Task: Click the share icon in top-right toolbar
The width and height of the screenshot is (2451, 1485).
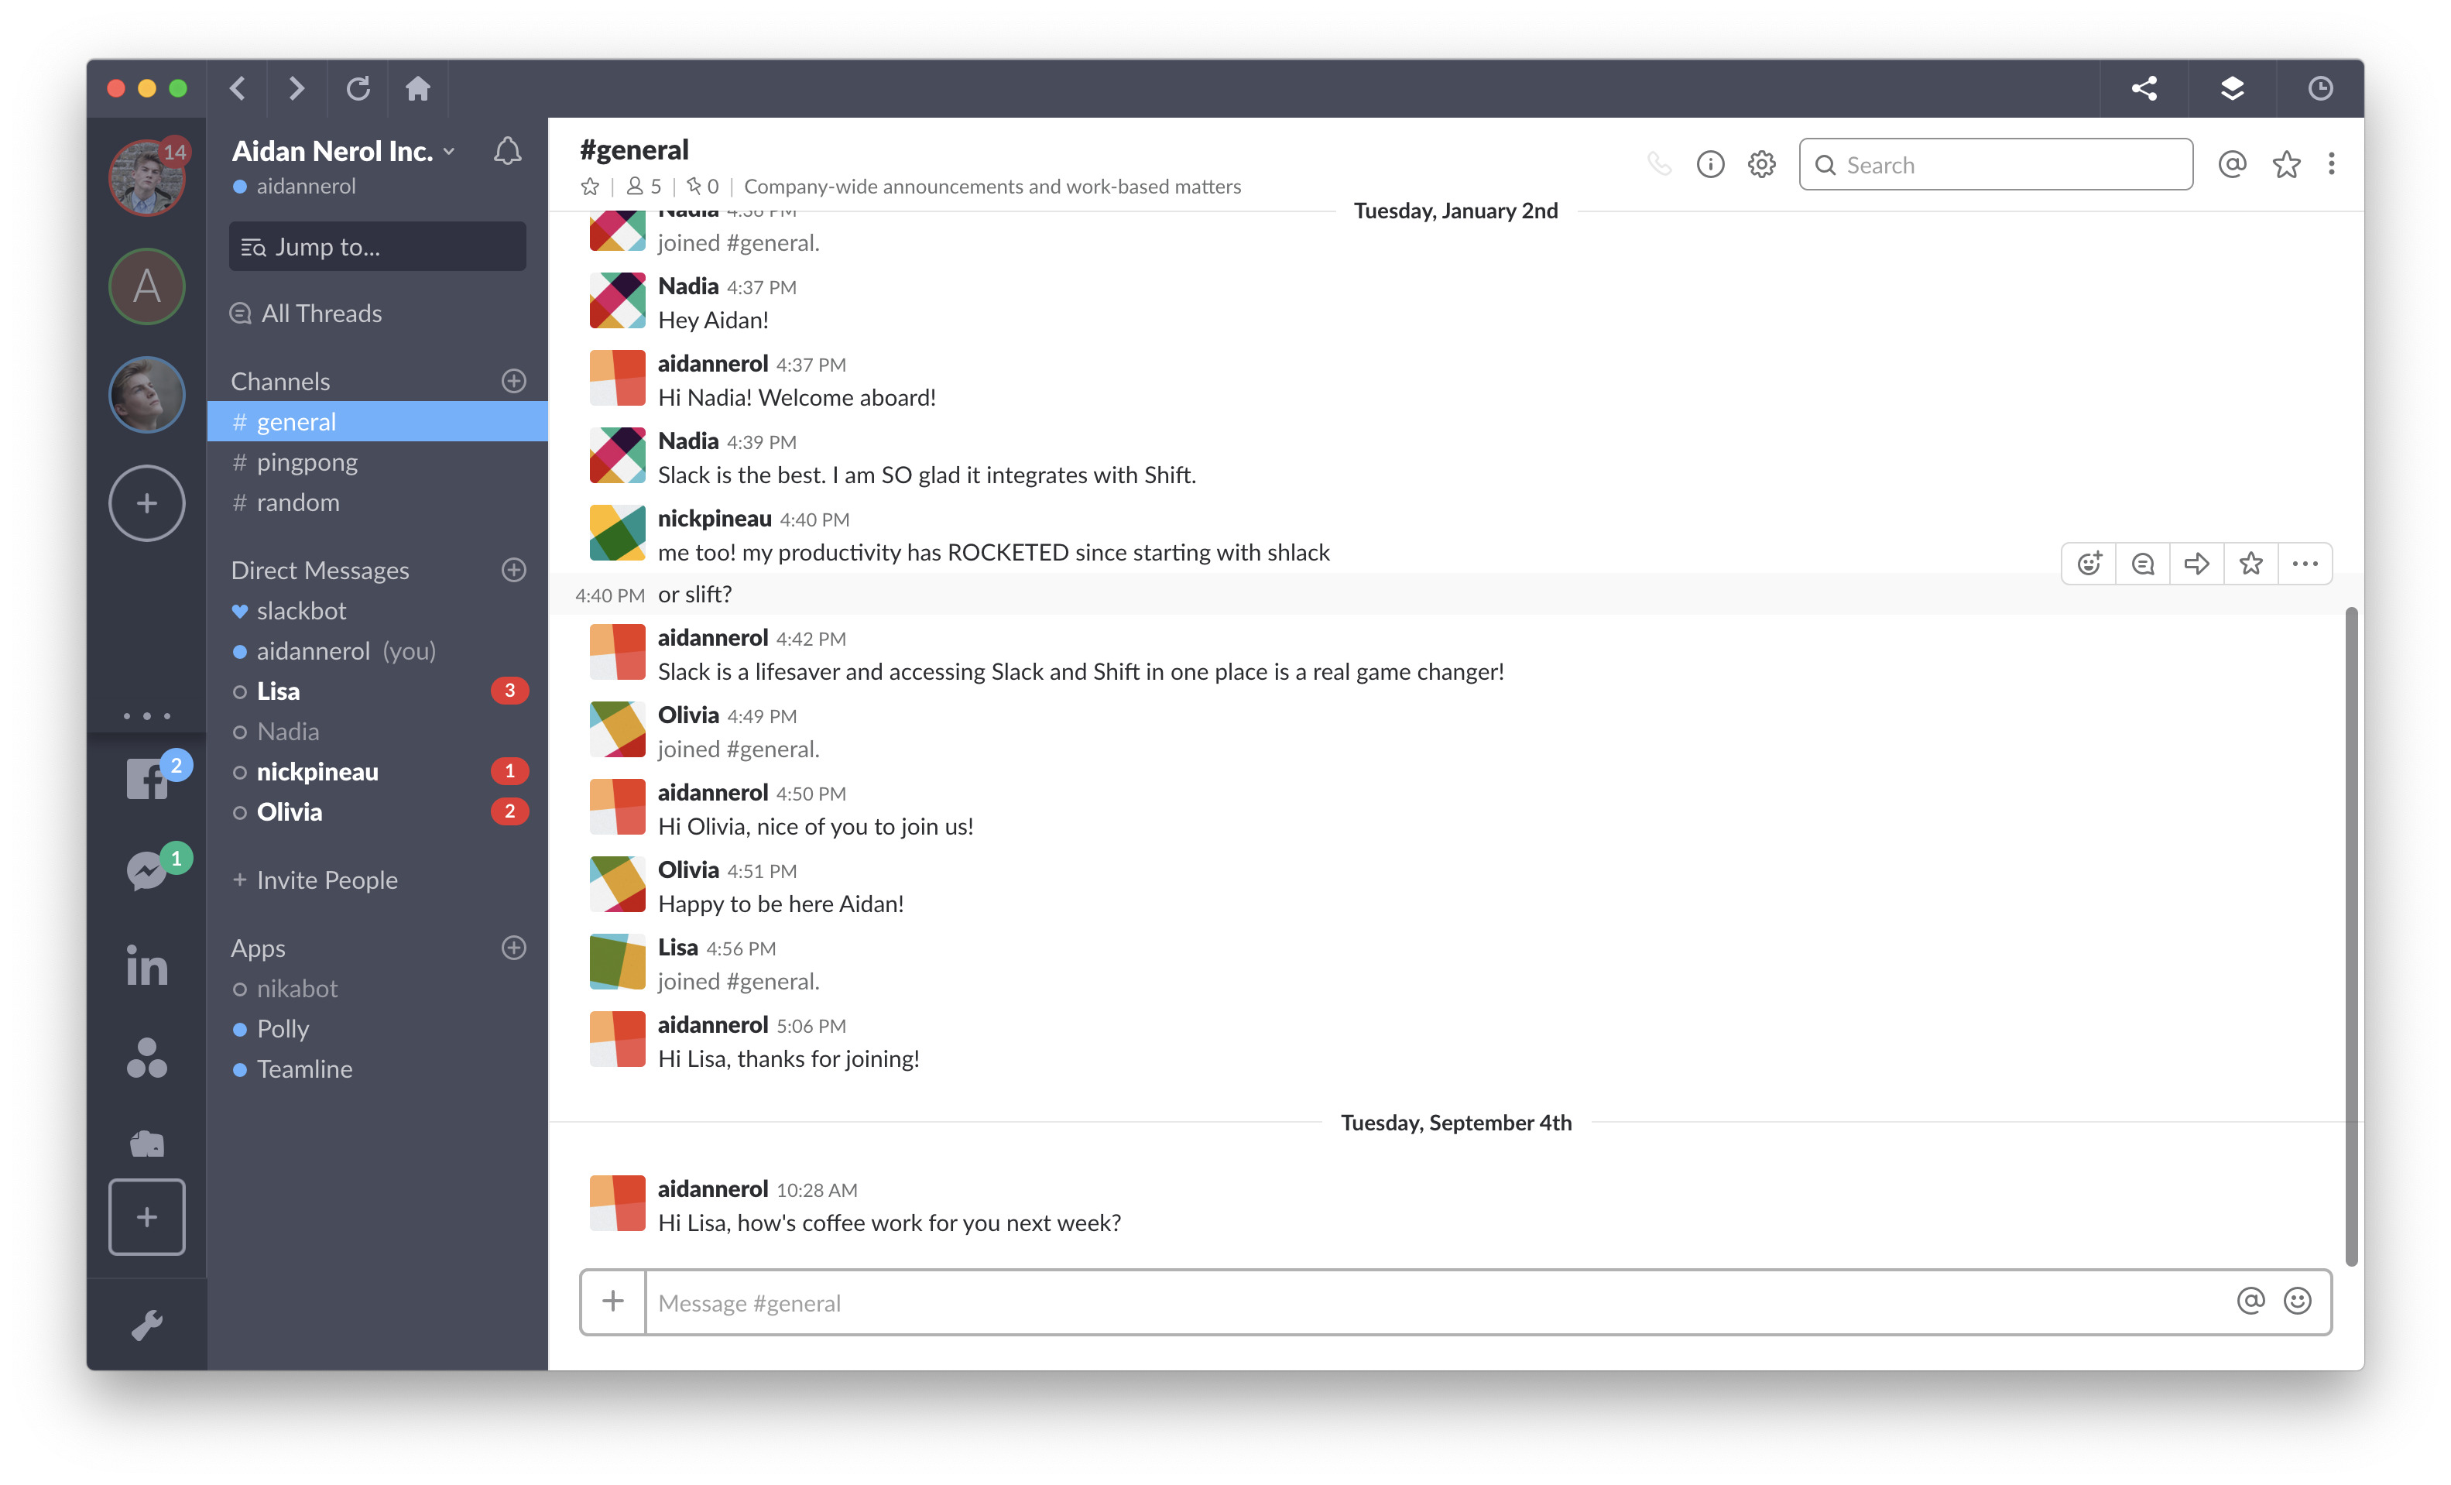Action: pos(2143,87)
